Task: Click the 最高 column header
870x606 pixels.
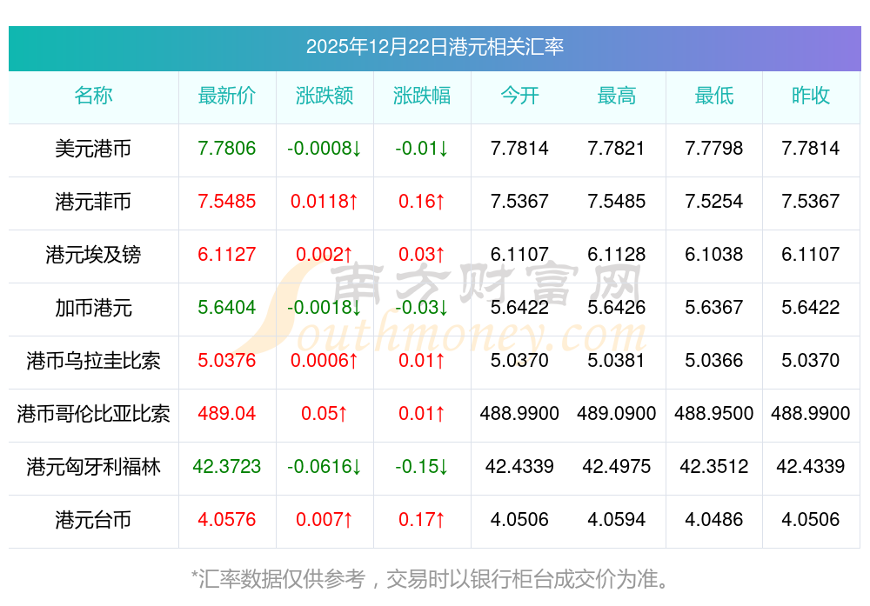Action: (x=617, y=96)
